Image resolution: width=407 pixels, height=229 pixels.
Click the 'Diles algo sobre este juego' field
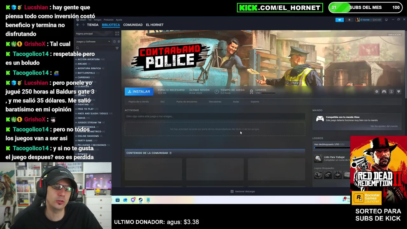[x=215, y=116]
